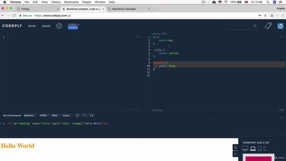Click the color: blue line in CSS
The width and height of the screenshot is (286, 161).
(x=168, y=66)
